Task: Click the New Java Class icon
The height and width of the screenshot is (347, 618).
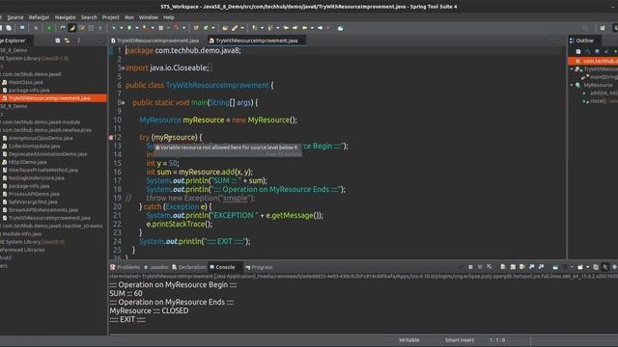Action: tap(206, 28)
